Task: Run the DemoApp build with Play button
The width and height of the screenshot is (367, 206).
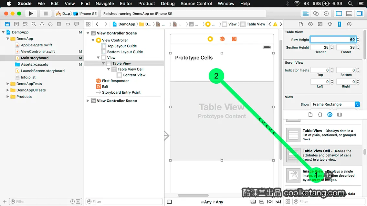Action: (x=31, y=14)
